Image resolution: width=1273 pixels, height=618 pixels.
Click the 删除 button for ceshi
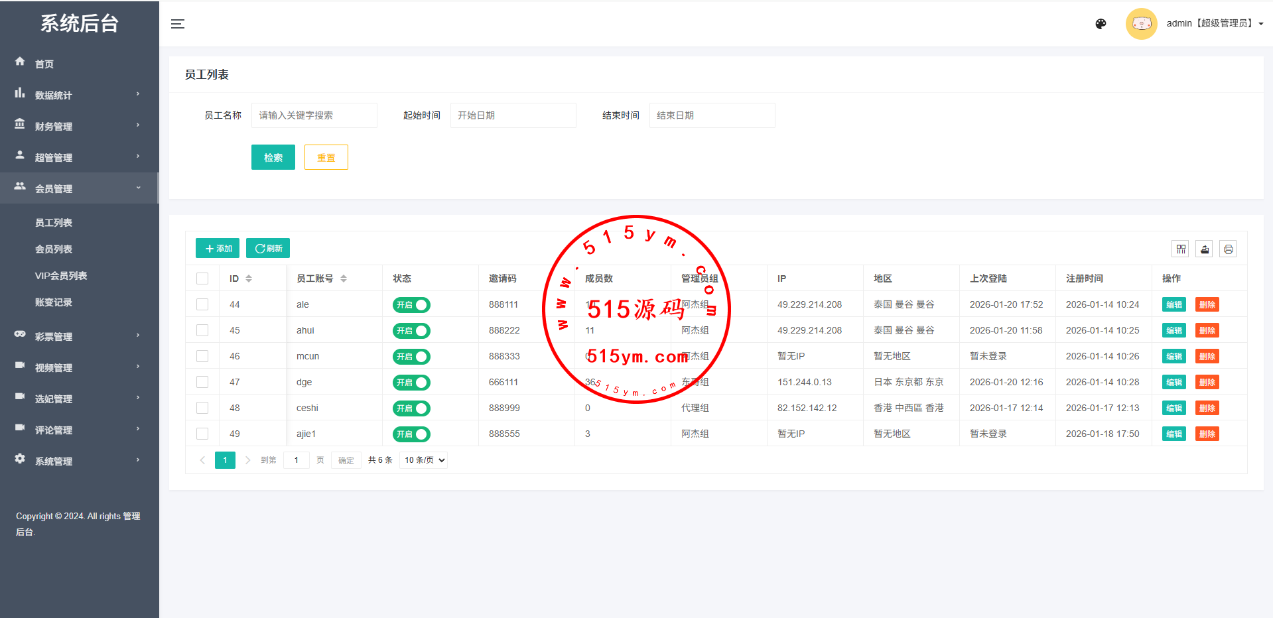1207,408
